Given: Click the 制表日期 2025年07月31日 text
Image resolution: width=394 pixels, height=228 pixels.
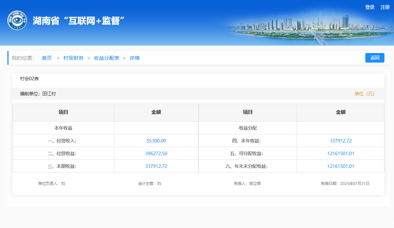Looking at the screenshot, I should (x=345, y=183).
